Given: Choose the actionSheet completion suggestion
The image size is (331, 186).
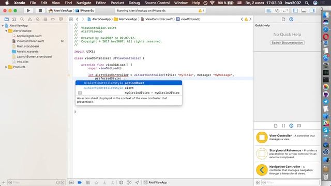Looking at the screenshot, I should click(129, 83).
